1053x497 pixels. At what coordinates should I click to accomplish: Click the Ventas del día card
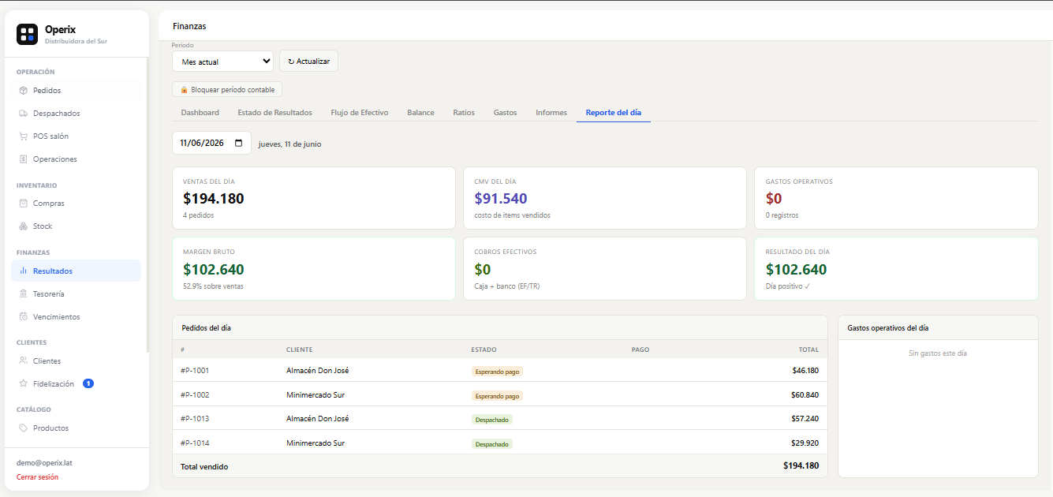314,198
